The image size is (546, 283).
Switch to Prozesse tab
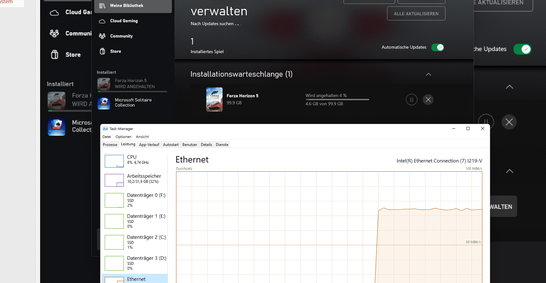point(110,145)
